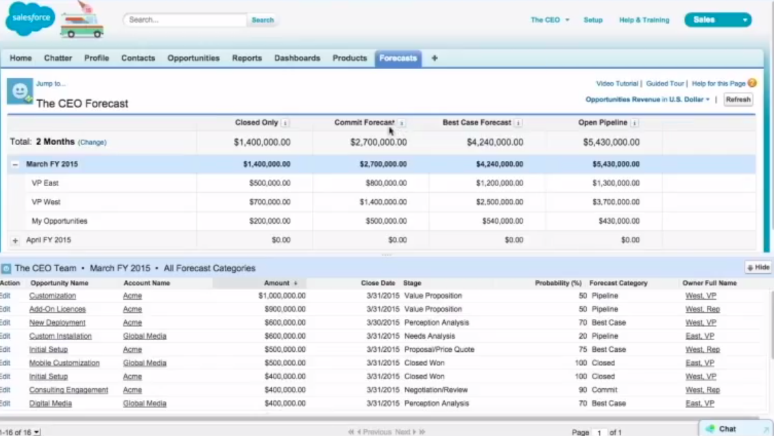Add a new tab with plus icon
Image resolution: width=774 pixels, height=436 pixels.
pyautogui.click(x=435, y=58)
